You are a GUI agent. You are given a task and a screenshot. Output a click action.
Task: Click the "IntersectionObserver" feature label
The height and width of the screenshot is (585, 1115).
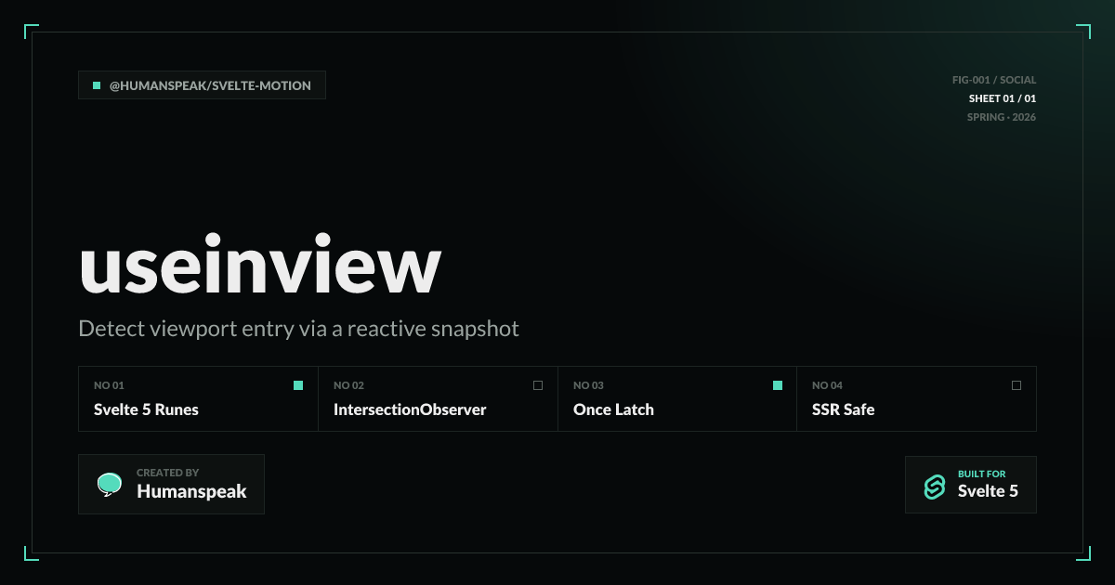point(410,409)
